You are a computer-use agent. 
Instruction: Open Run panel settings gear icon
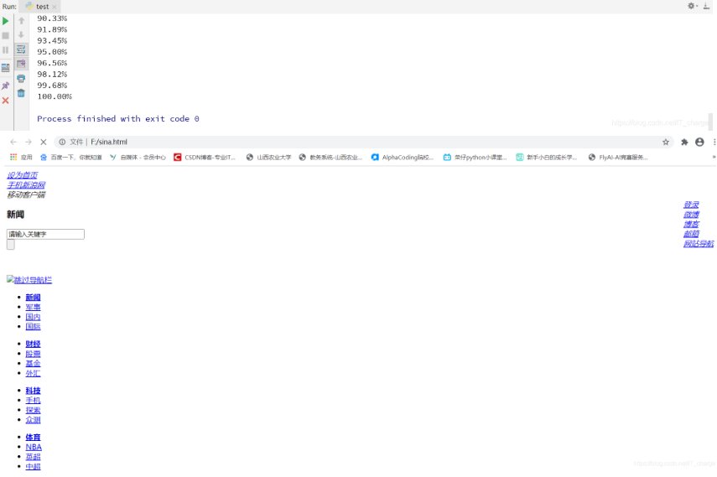(691, 6)
